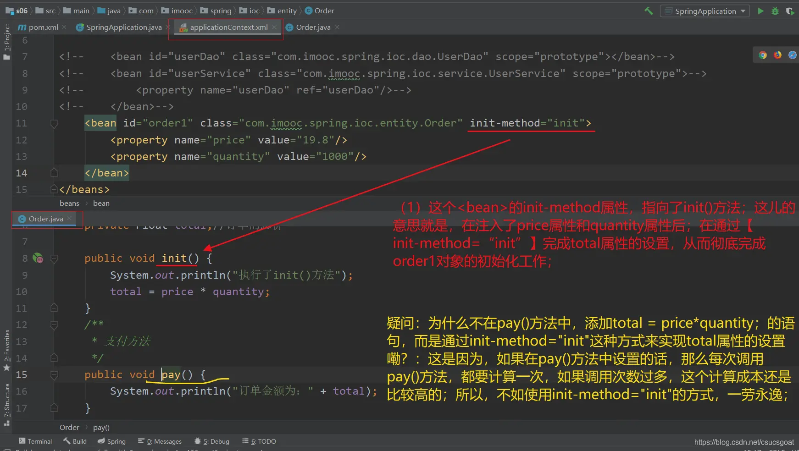Collapse the init() method fold marker

tap(54, 258)
